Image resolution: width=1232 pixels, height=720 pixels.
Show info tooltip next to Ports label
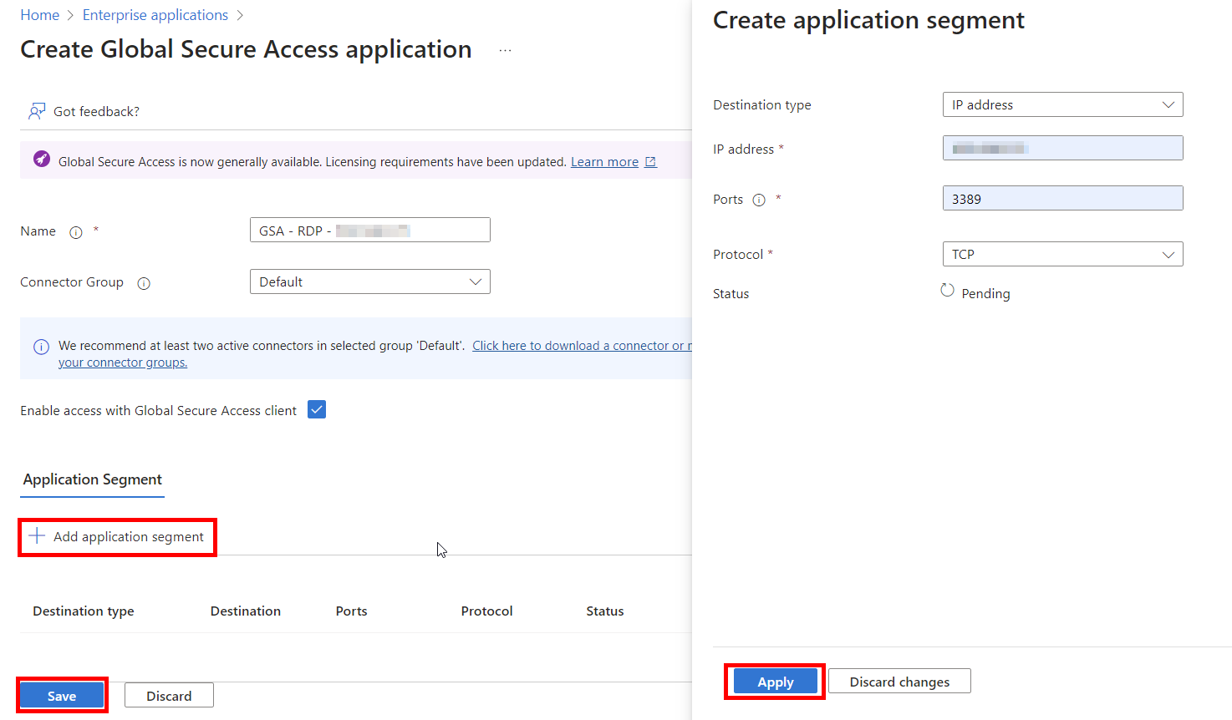759,200
